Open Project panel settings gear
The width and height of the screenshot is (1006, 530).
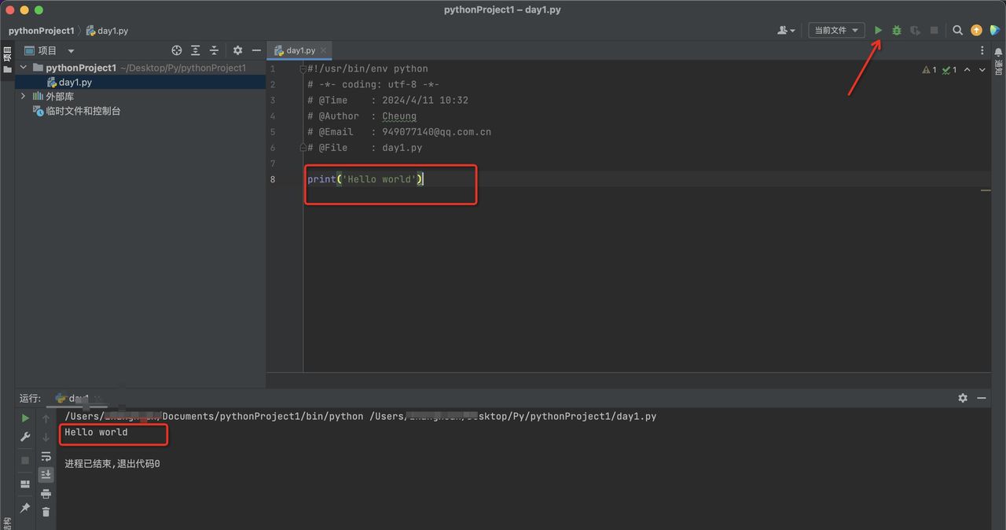[237, 50]
